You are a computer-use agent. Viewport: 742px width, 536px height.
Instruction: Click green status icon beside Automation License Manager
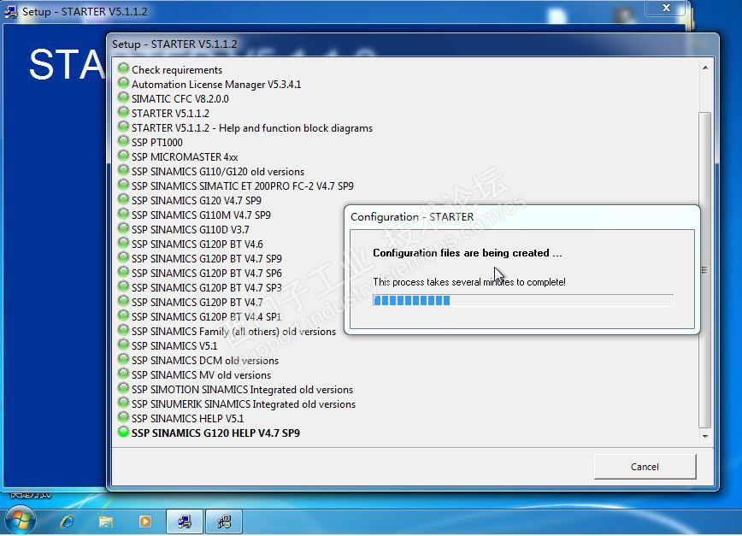[x=123, y=83]
